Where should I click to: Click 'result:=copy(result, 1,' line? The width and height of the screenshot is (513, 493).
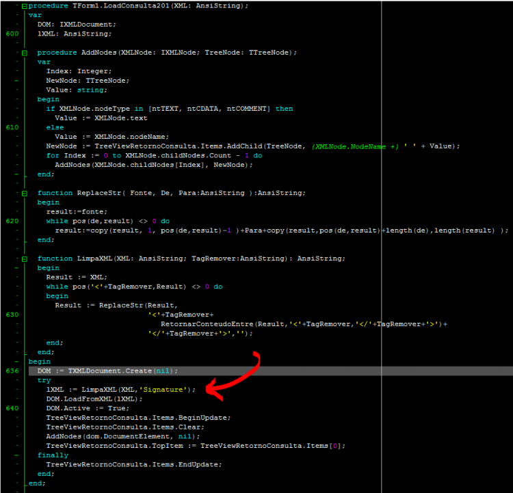click(282, 230)
